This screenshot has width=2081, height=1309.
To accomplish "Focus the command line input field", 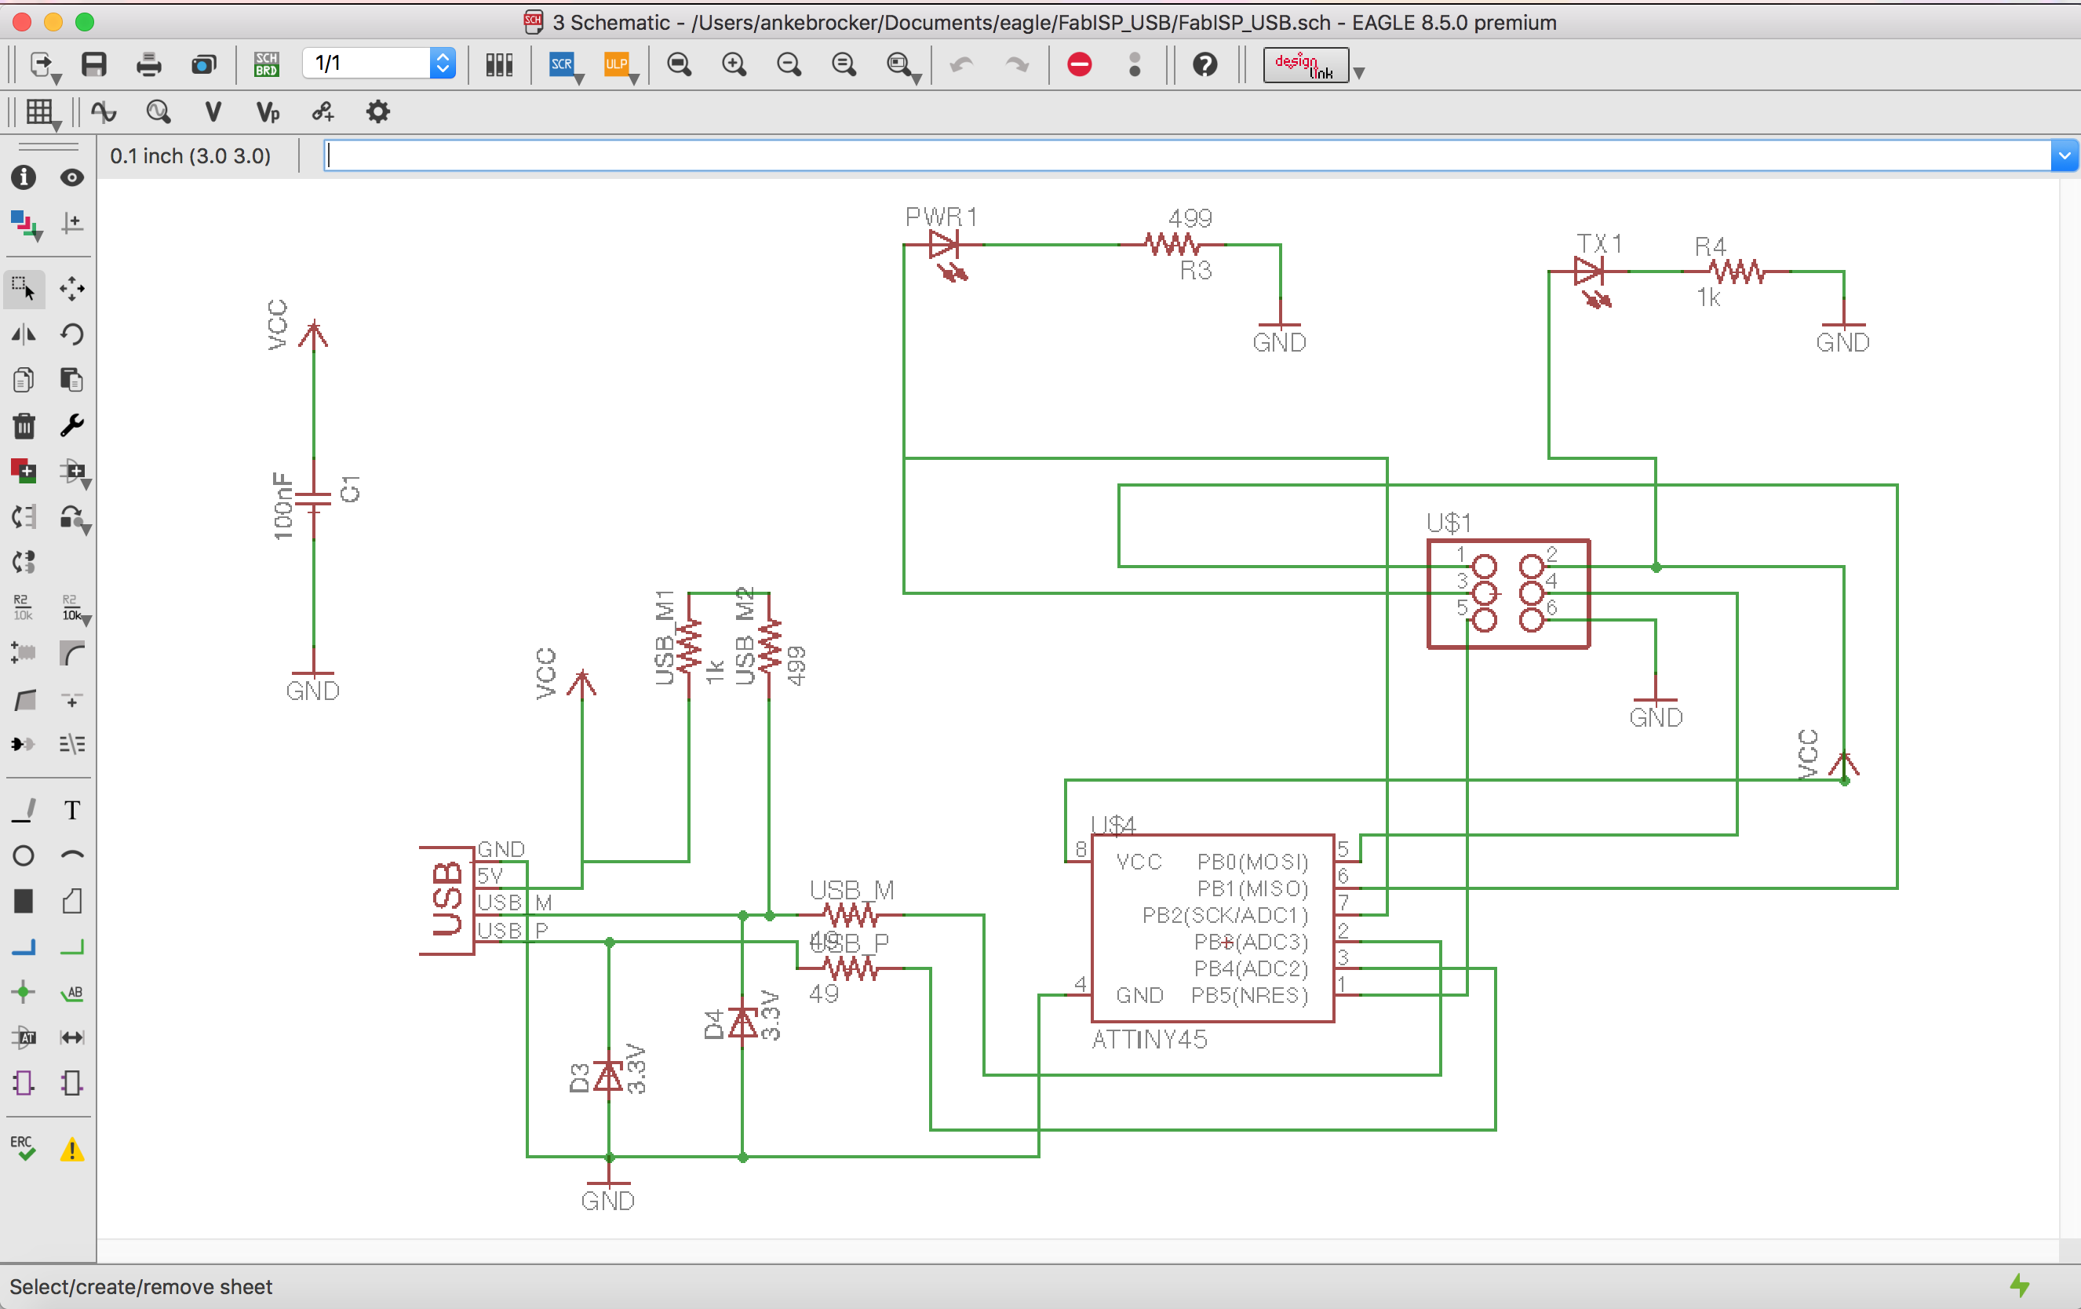I will click(1187, 155).
